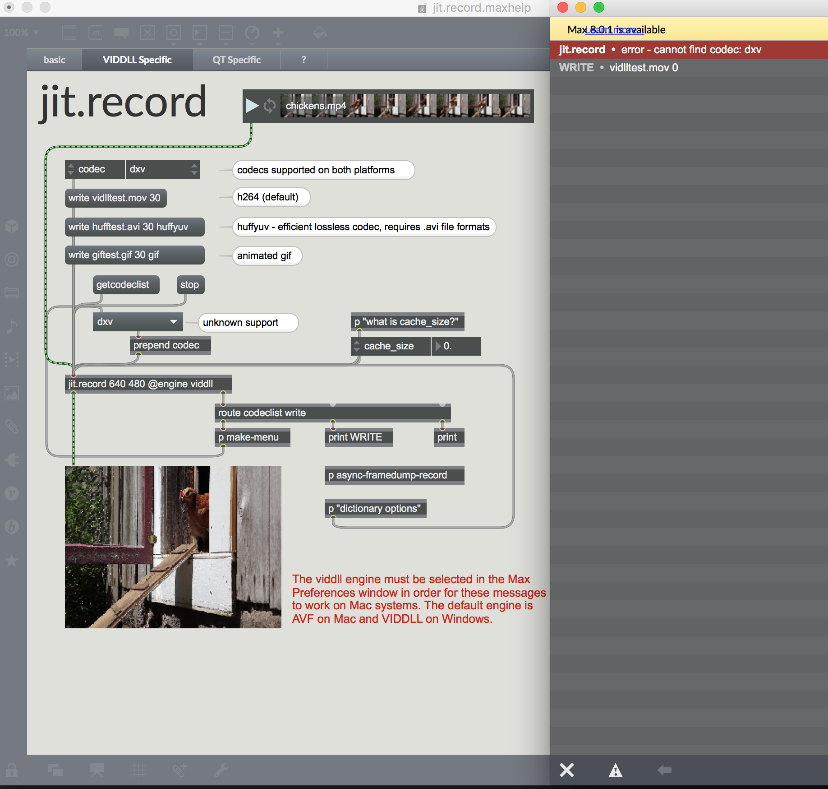Viewport: 828px width, 789px height.
Task: Click the warning triangle errors-only icon
Action: coord(615,770)
